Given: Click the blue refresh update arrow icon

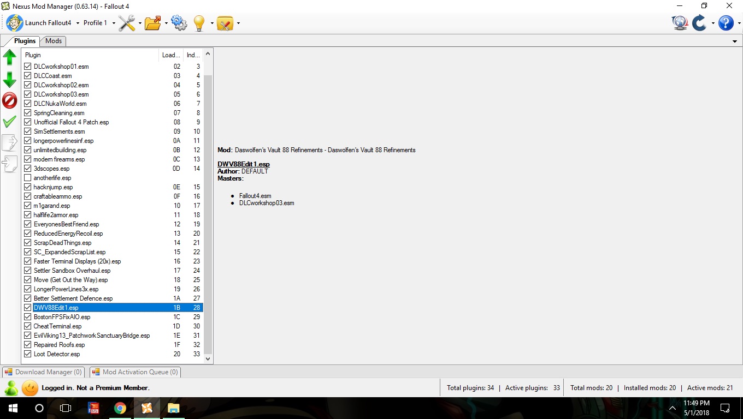Looking at the screenshot, I should pos(699,23).
